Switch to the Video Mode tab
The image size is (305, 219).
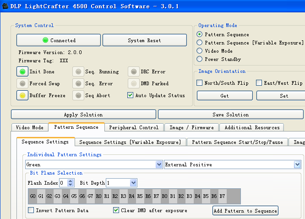(30, 127)
